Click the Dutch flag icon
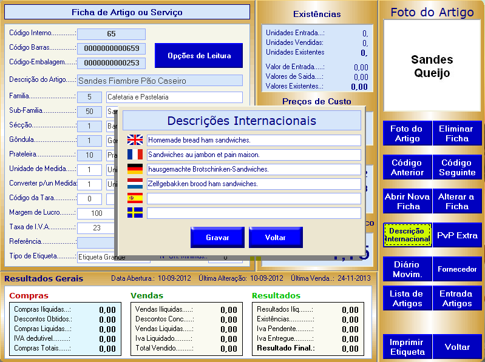 coord(135,184)
